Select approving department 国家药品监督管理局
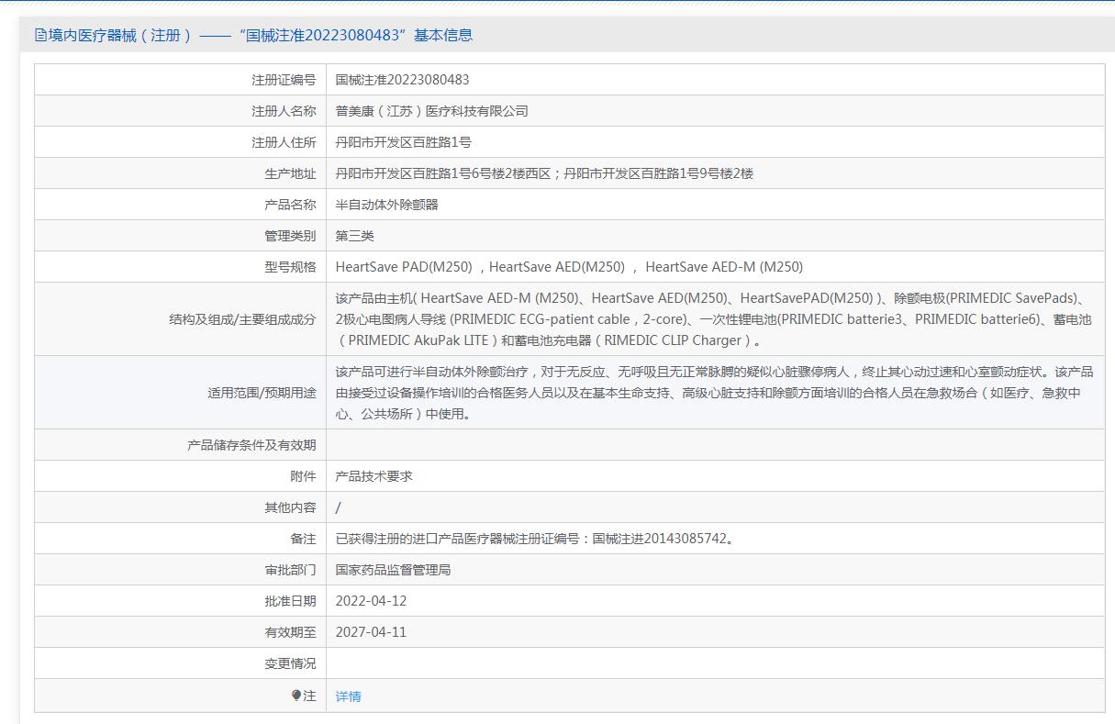 393,570
